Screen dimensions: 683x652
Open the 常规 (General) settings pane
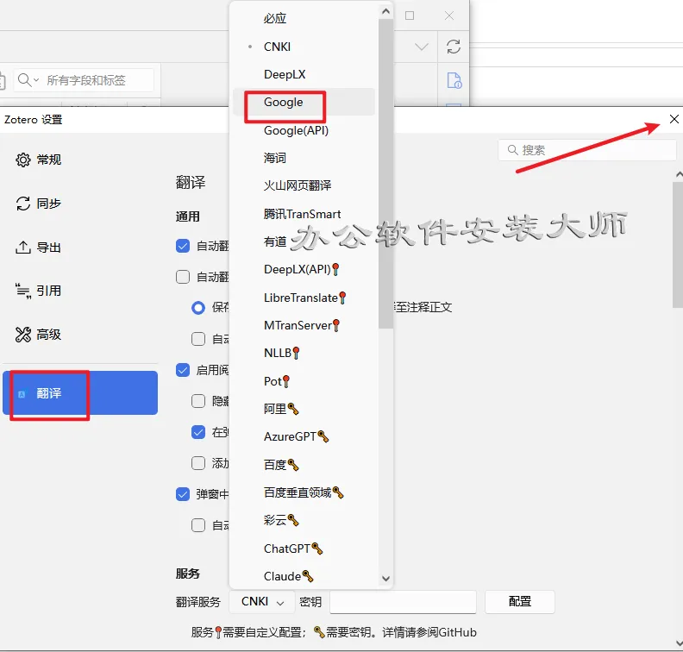(x=38, y=160)
